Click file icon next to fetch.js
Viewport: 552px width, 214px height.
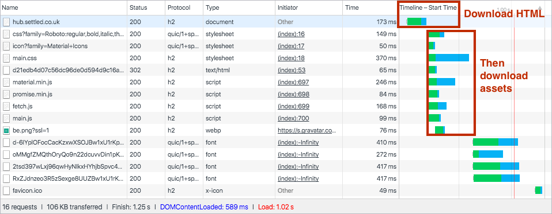(6, 106)
